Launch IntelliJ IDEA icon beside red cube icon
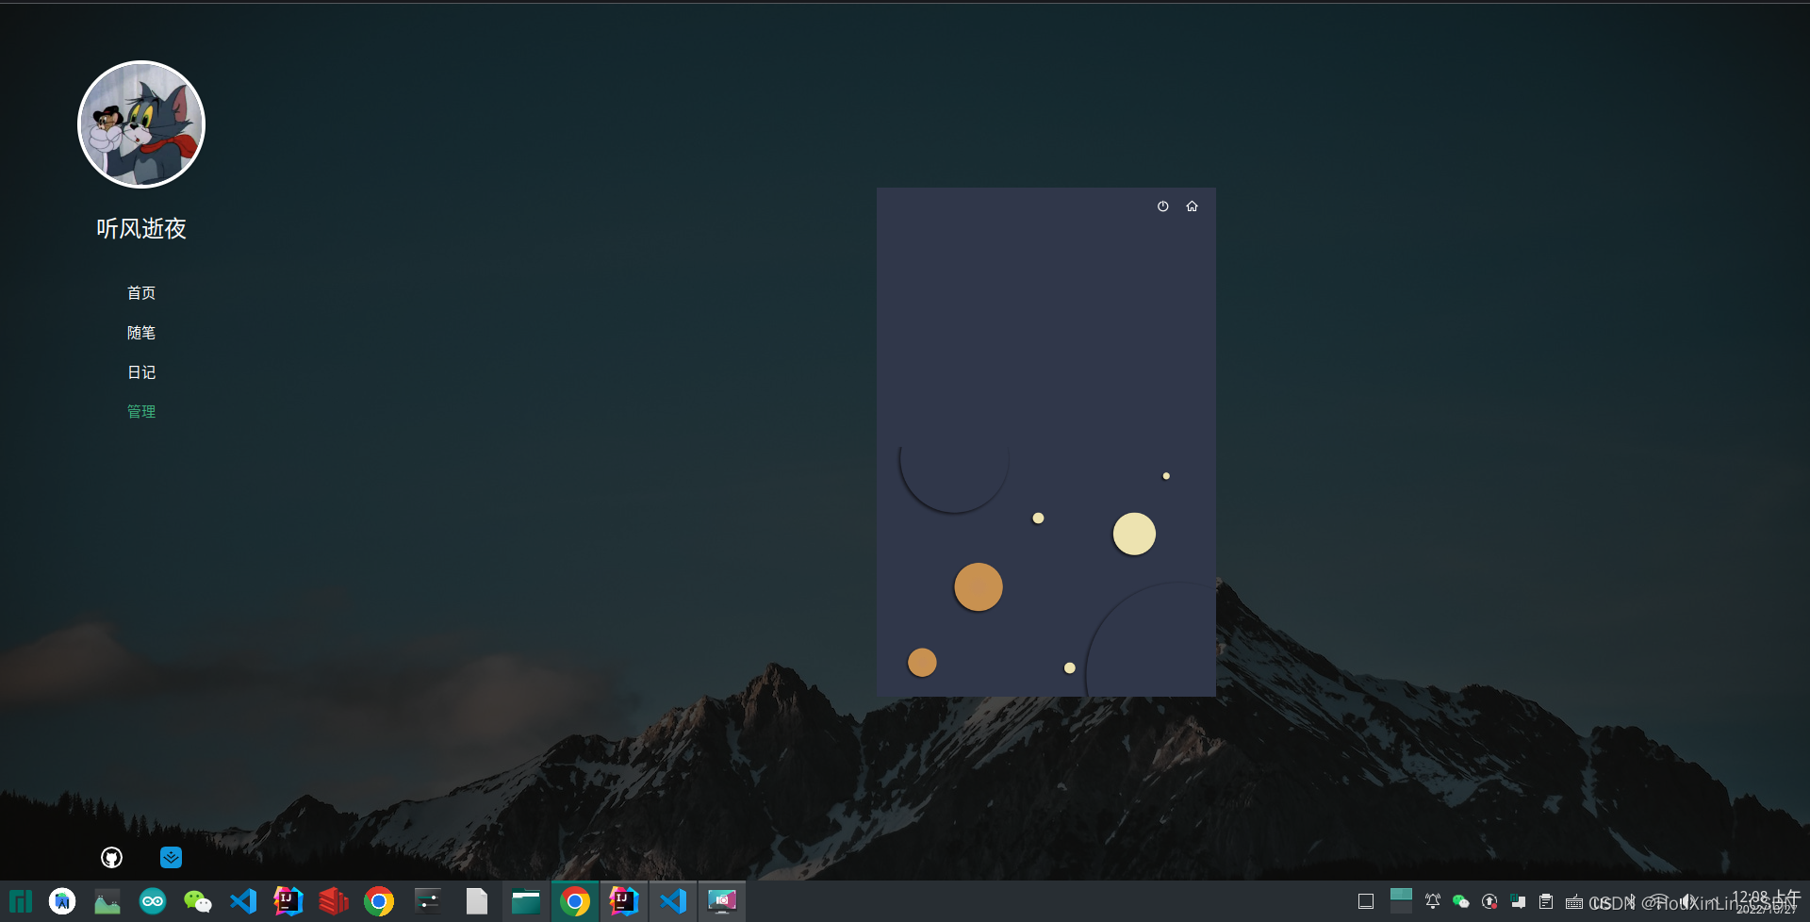This screenshot has height=922, width=1810. click(x=288, y=901)
